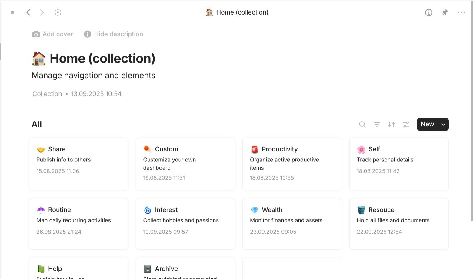Hide the page description
This screenshot has width=473, height=279.
pos(118,34)
